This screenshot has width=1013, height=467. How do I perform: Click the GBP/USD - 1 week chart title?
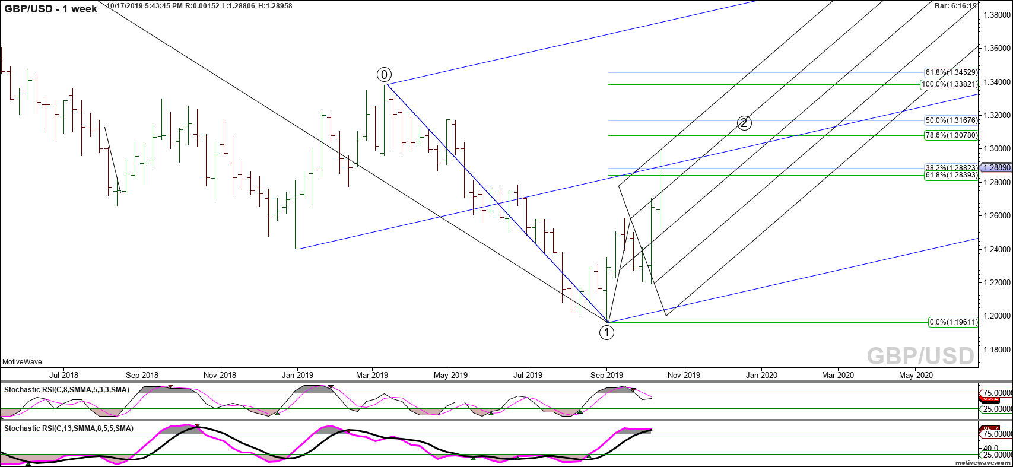click(51, 9)
